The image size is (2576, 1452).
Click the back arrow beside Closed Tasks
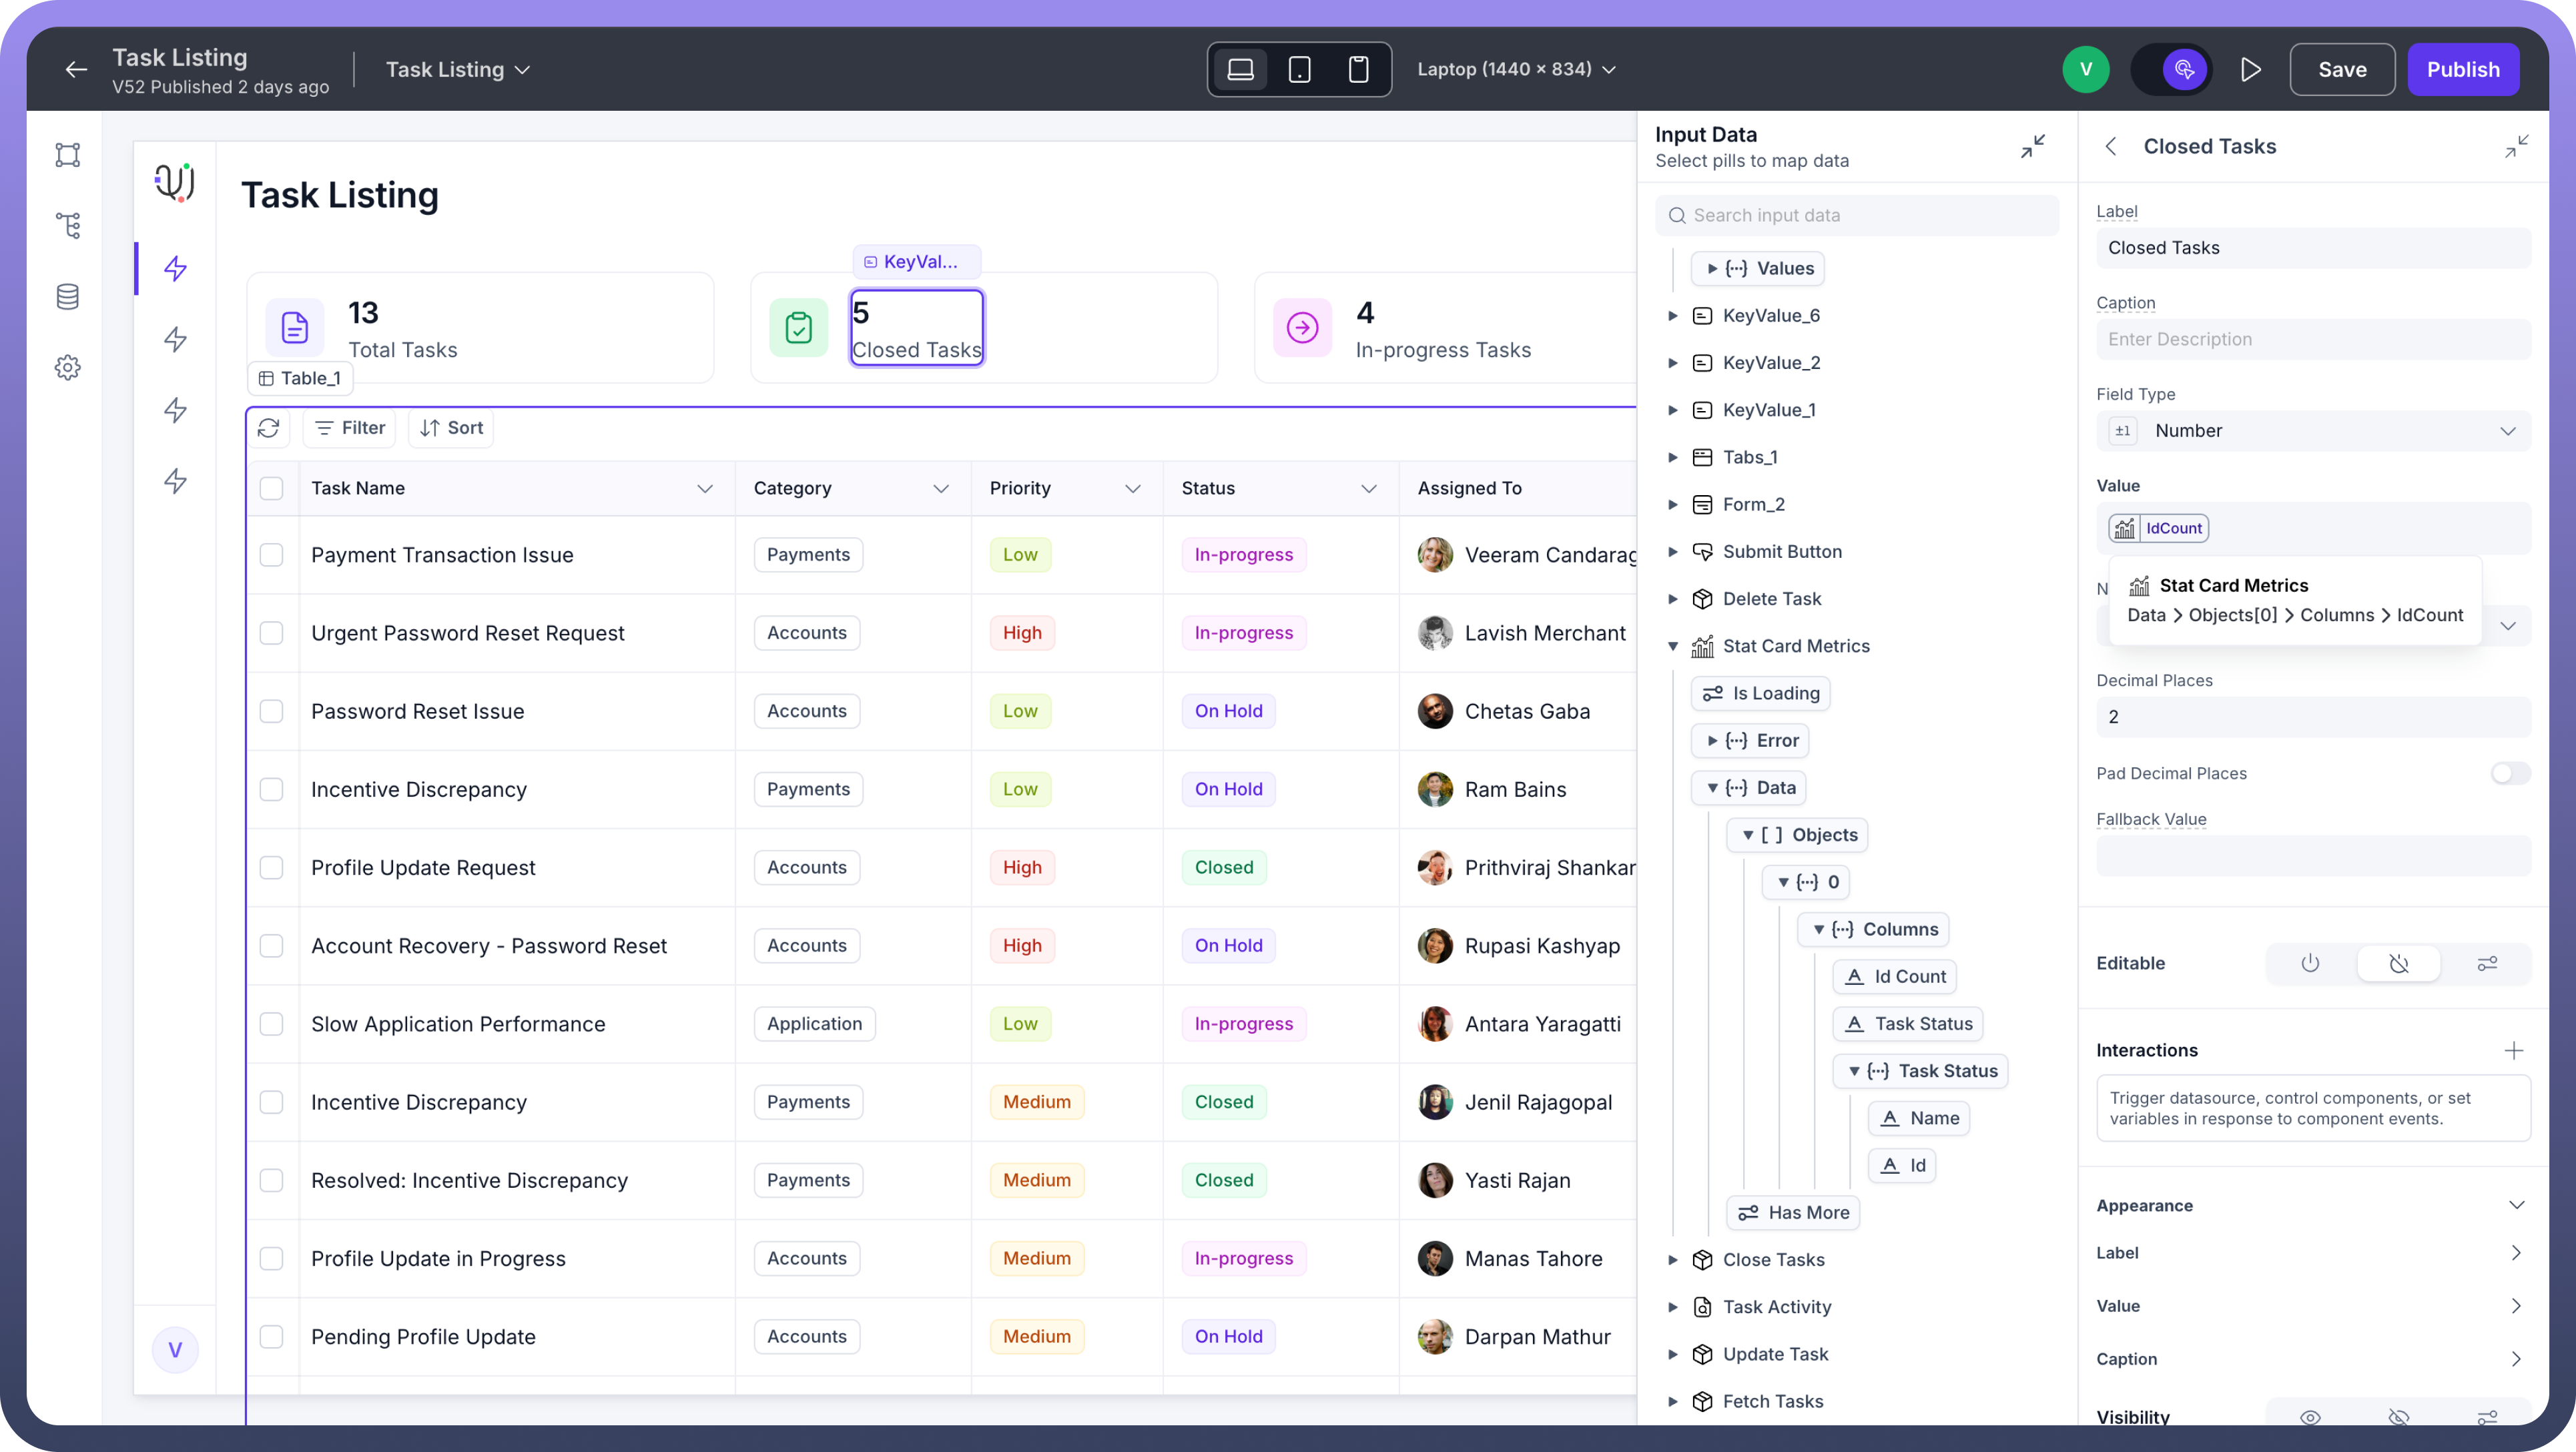coord(2110,146)
